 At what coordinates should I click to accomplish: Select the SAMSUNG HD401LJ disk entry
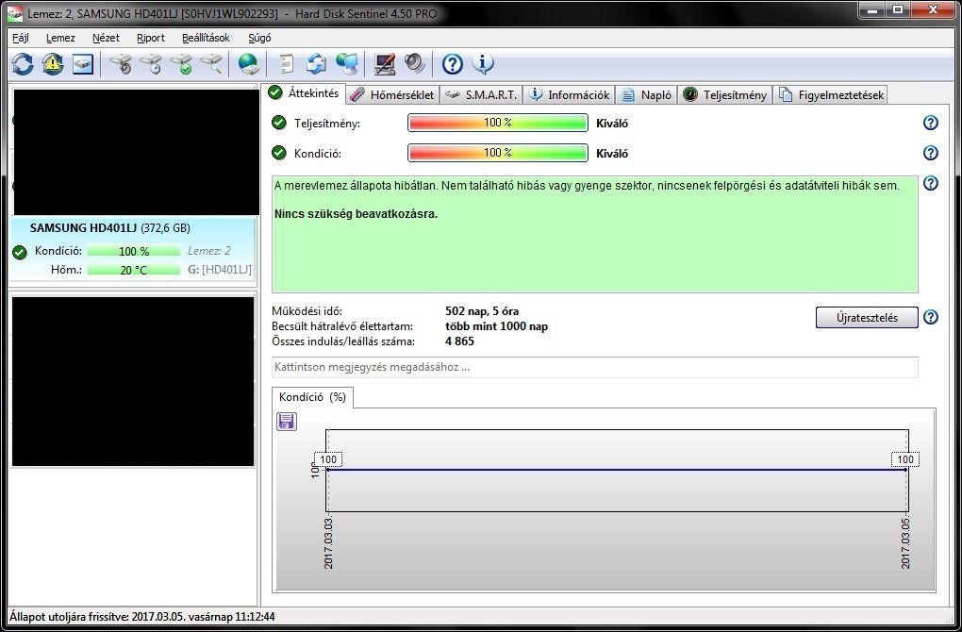point(133,249)
